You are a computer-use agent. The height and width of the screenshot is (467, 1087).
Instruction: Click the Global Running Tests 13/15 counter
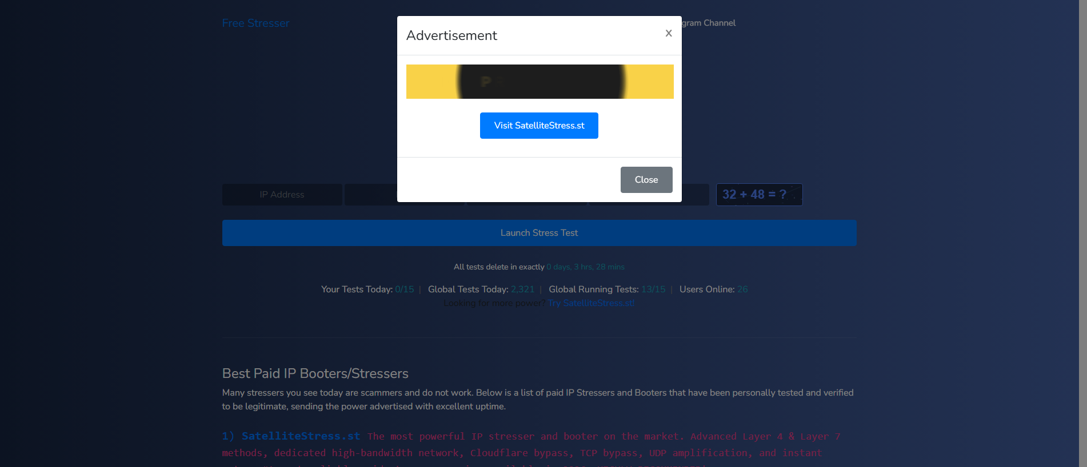607,289
